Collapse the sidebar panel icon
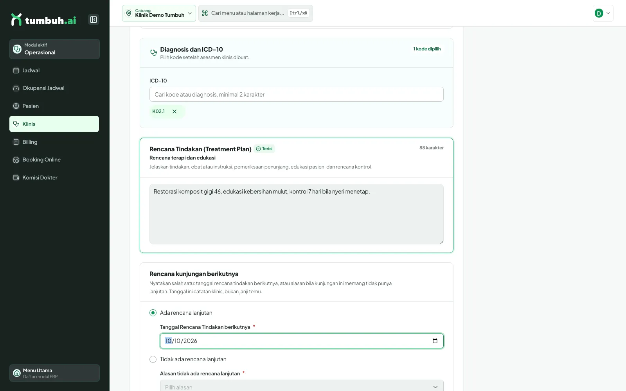 [94, 20]
